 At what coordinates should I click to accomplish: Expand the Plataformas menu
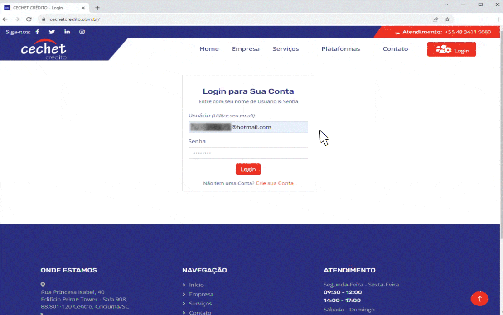340,49
